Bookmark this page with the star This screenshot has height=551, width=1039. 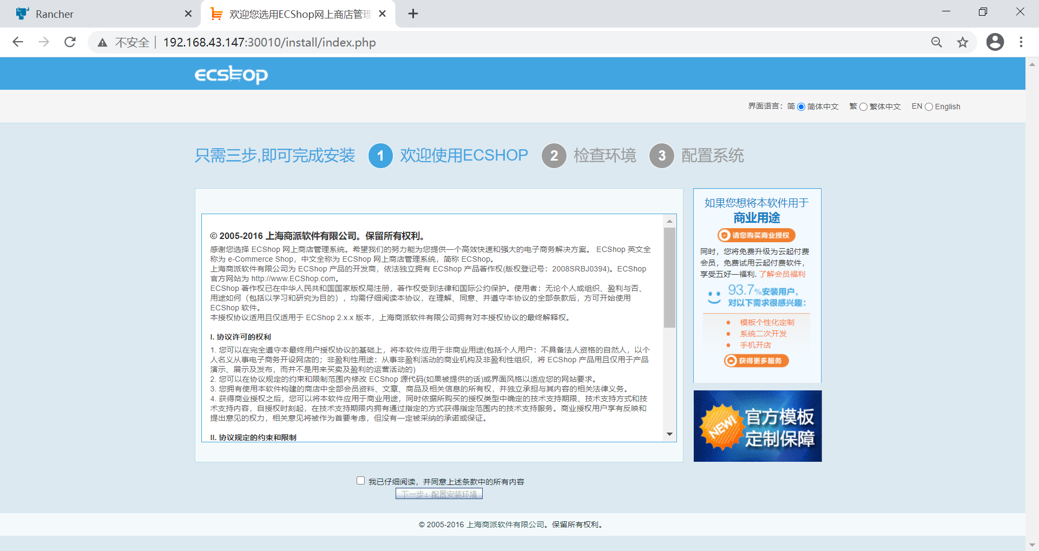pos(963,42)
